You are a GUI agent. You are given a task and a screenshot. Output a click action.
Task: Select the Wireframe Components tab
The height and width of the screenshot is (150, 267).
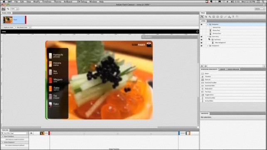(x=209, y=69)
